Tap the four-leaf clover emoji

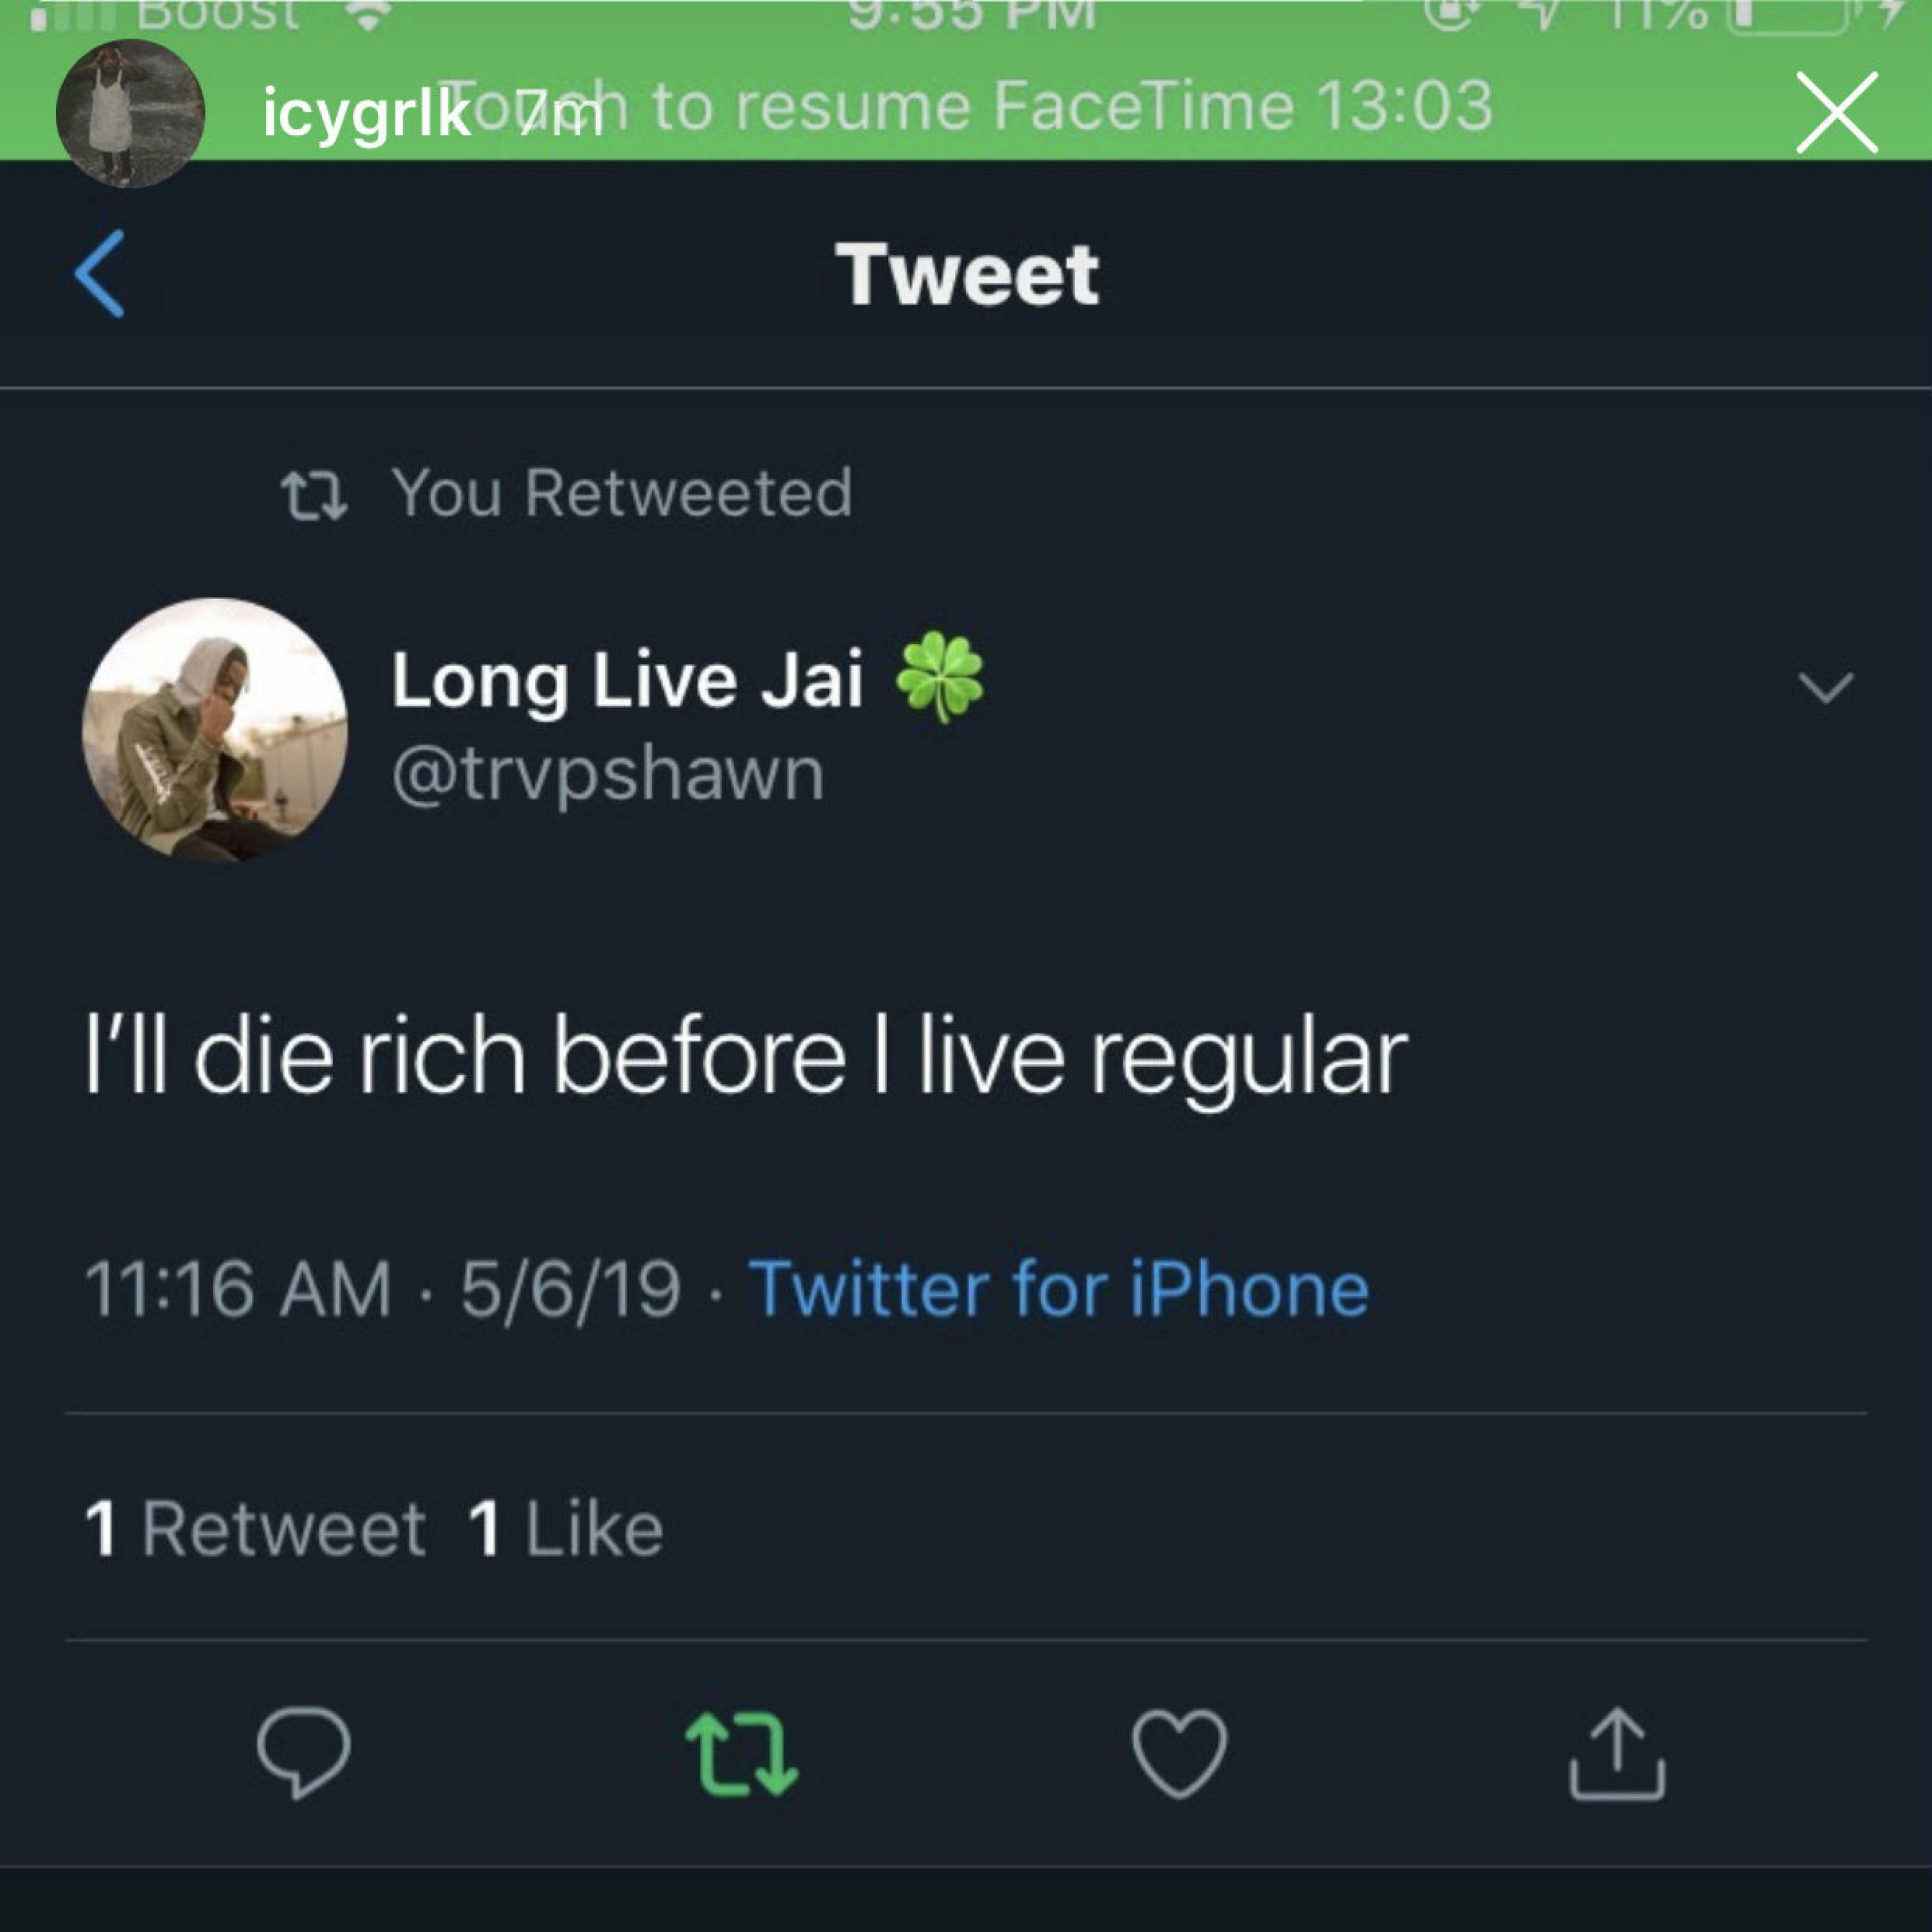pos(940,677)
